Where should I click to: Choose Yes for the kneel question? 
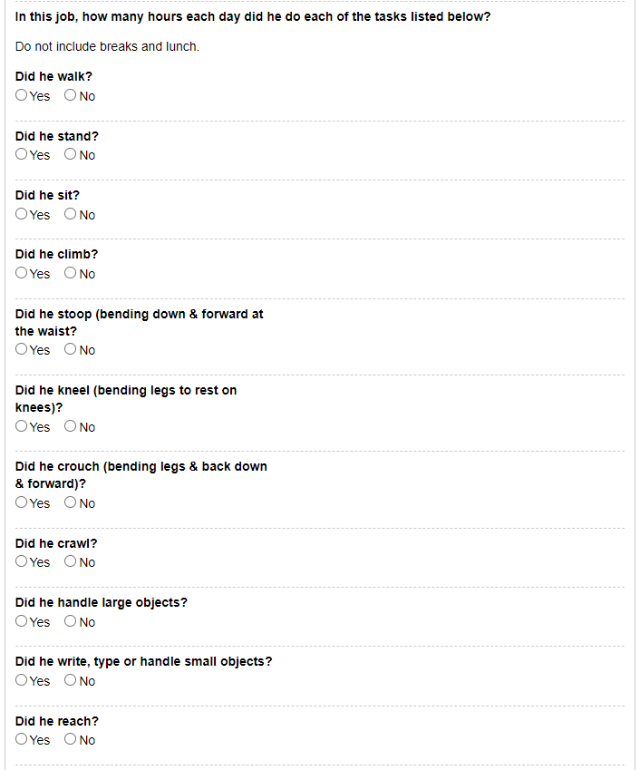(x=22, y=426)
